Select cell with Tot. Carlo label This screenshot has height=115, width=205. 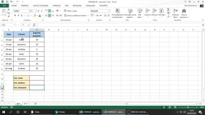[x=21, y=78]
